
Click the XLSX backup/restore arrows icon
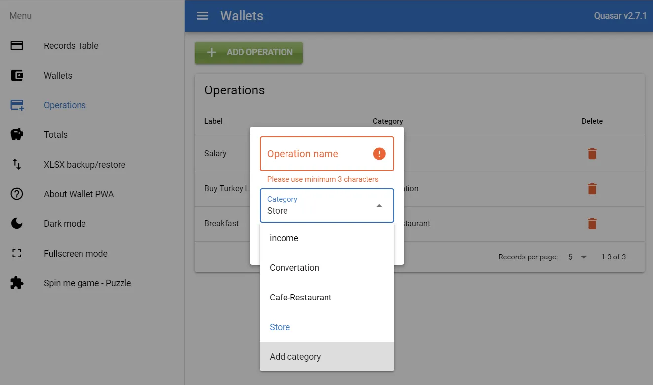(17, 165)
